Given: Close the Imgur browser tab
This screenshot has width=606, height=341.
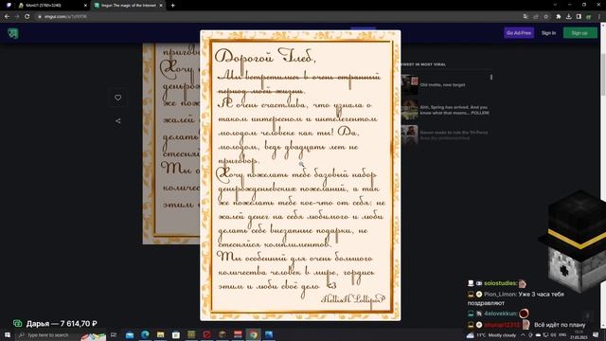Looking at the screenshot, I should click(x=161, y=6).
